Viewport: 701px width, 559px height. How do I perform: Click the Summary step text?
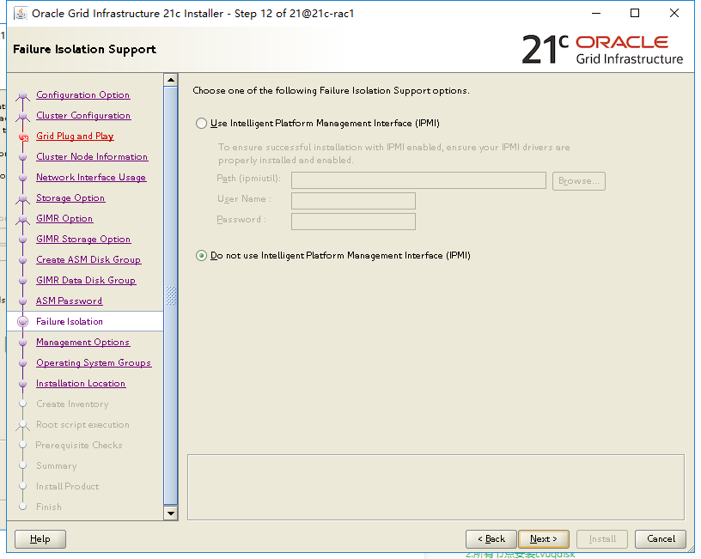point(57,465)
